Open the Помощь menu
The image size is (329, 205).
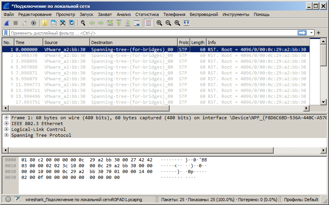pyautogui.click(x=262, y=14)
